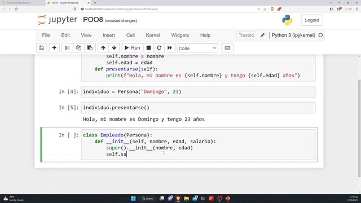Viewport: 361px width, 203px height.
Task: Reload the page in the browser
Action: [16, 9]
